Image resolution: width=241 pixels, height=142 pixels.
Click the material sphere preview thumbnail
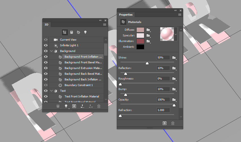pyautogui.click(x=167, y=34)
